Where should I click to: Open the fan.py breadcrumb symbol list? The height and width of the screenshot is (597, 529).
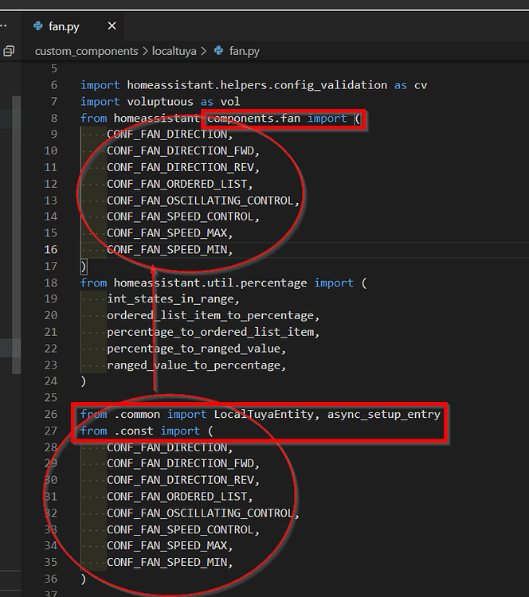pyautogui.click(x=244, y=51)
